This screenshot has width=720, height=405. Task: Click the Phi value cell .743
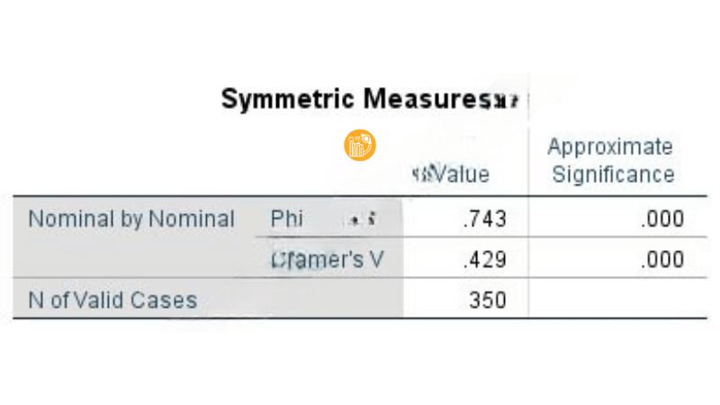[x=484, y=219]
